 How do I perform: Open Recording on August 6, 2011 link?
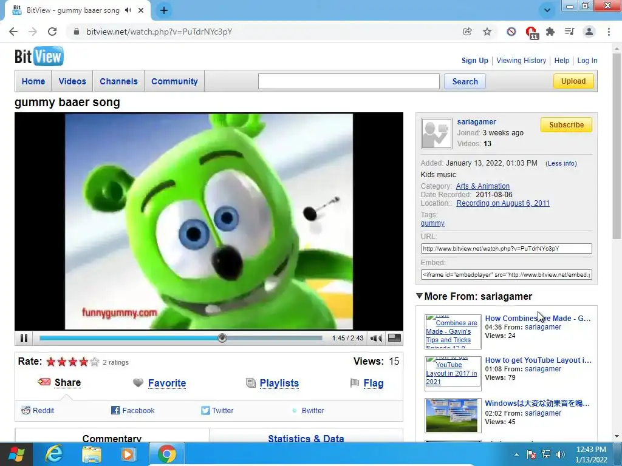(x=503, y=203)
